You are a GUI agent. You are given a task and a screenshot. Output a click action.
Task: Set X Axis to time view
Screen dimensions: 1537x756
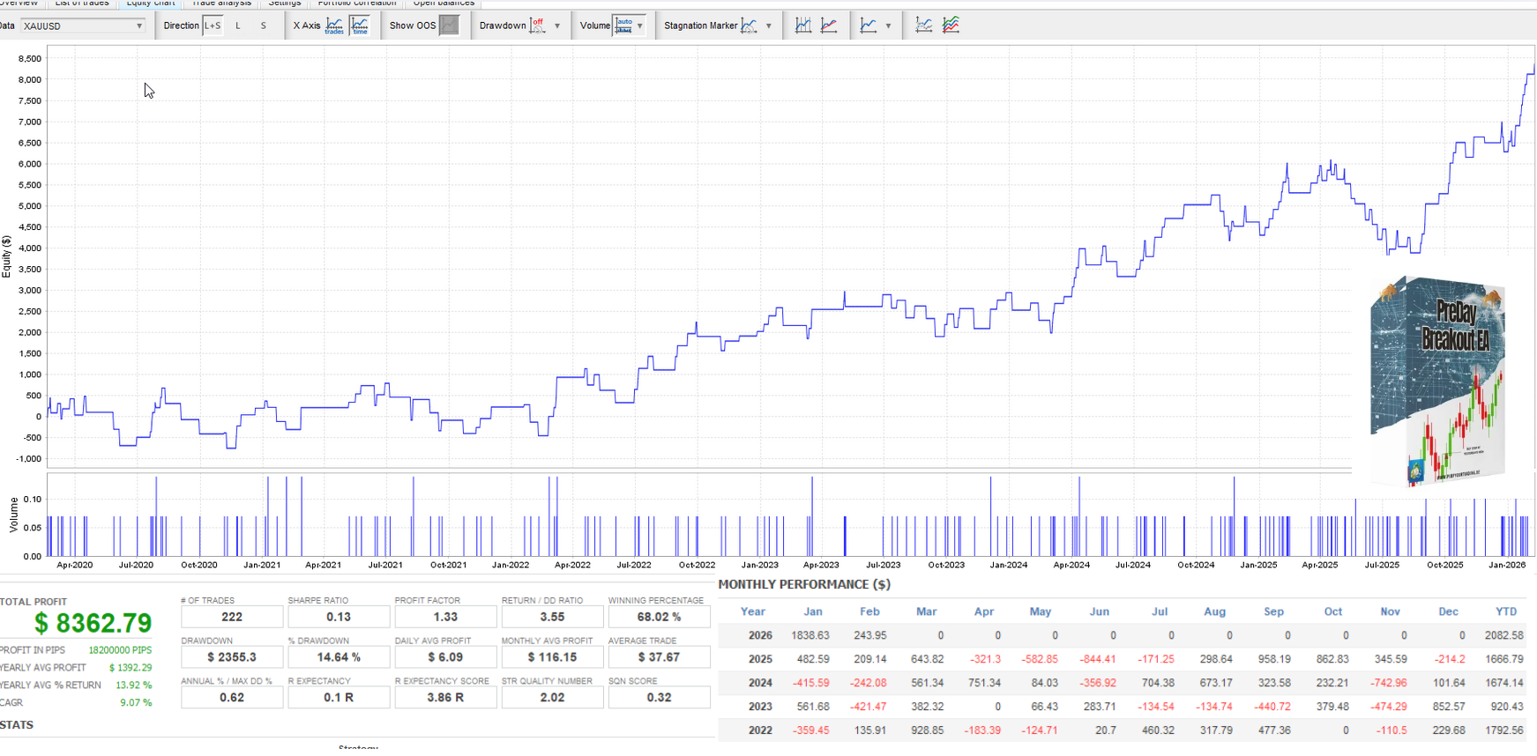coord(360,26)
